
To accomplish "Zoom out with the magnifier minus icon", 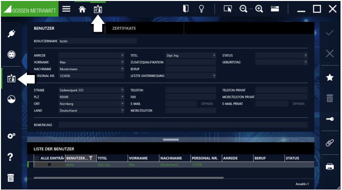I will tap(243, 9).
